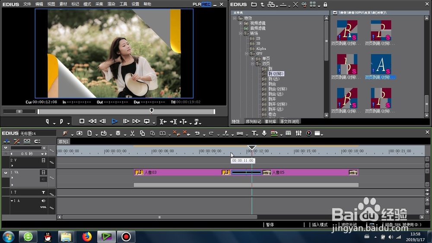This screenshot has height=243, width=432.
Task: Open the voice over microphone icon
Action: click(264, 134)
